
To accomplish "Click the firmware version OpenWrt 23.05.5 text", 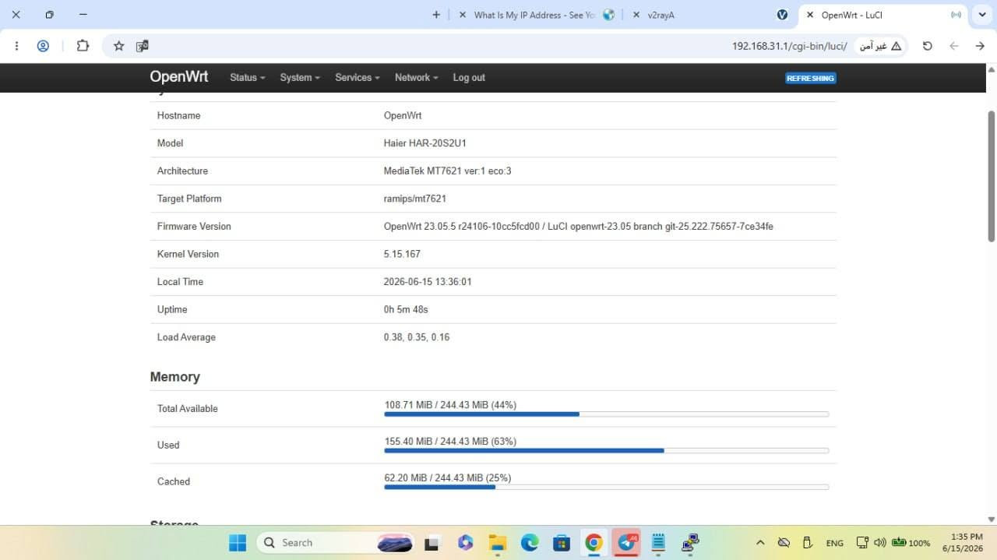I will coord(579,227).
